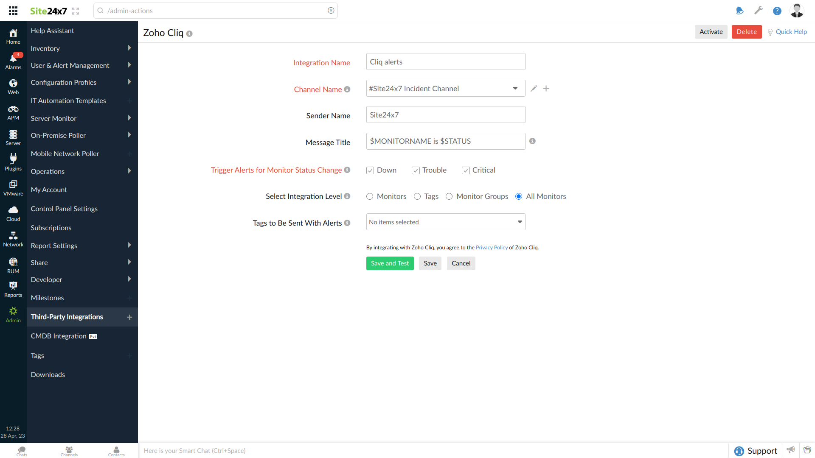Open Network in sidebar

13,239
